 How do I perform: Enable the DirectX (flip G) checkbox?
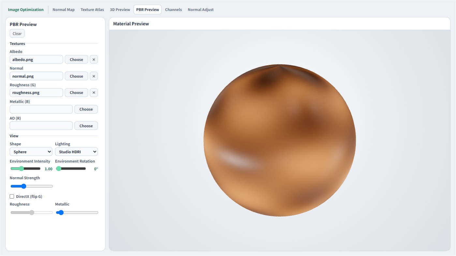[12, 196]
